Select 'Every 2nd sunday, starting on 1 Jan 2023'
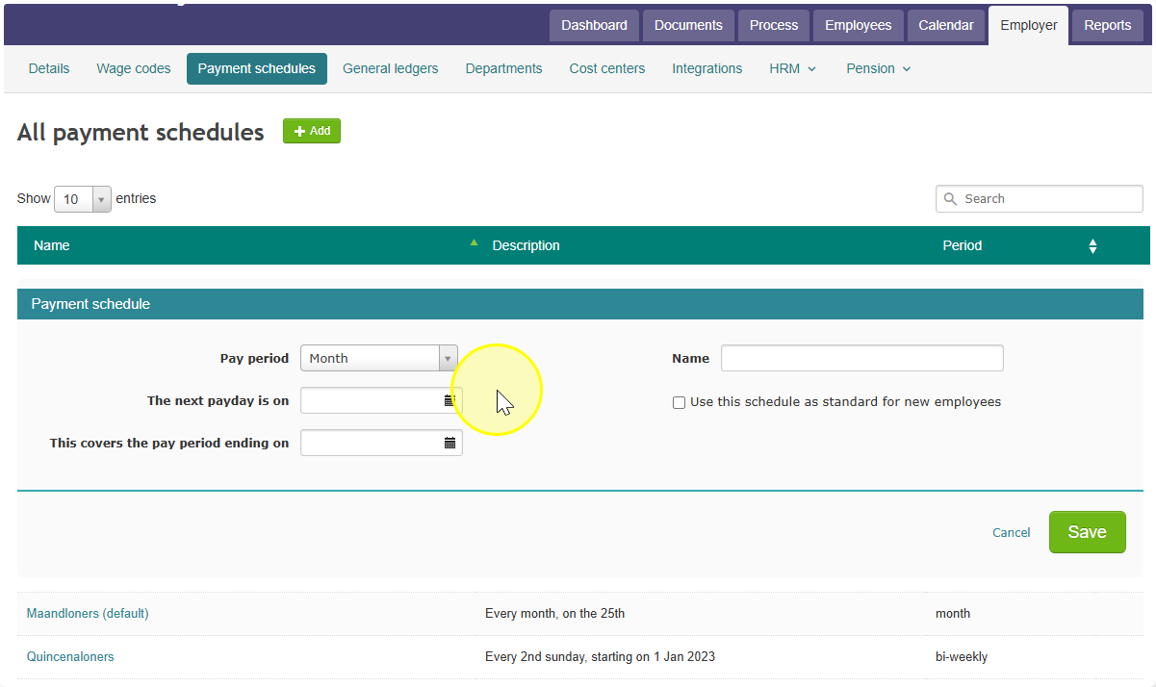 [x=600, y=657]
